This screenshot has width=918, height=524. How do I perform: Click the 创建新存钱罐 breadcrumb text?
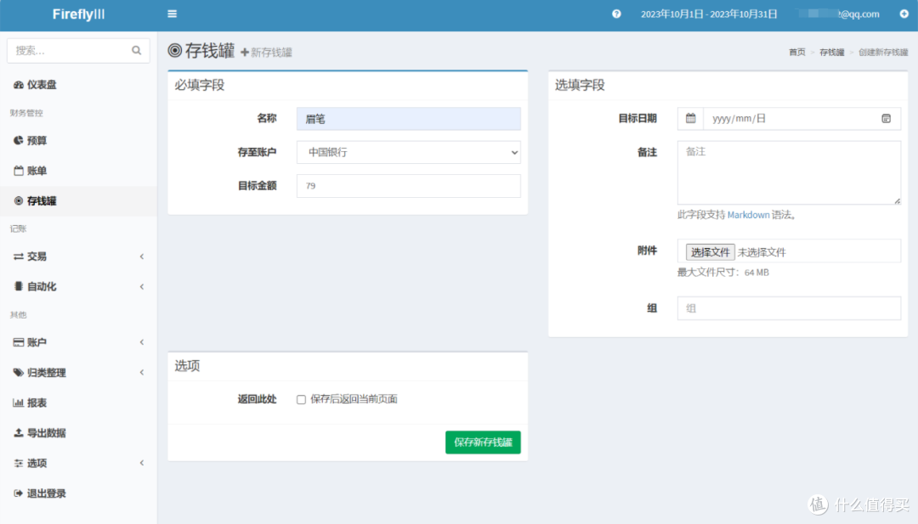click(883, 52)
